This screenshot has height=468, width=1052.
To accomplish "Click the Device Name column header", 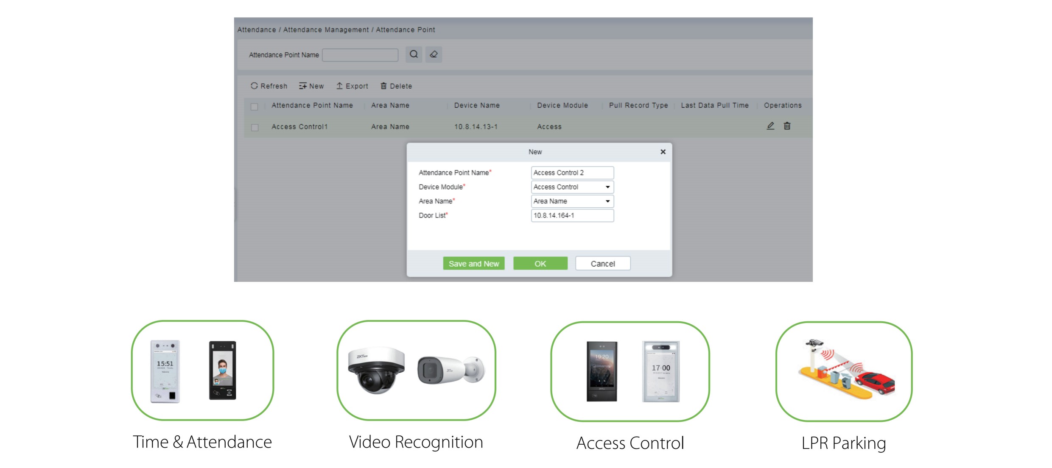I will pos(477,105).
